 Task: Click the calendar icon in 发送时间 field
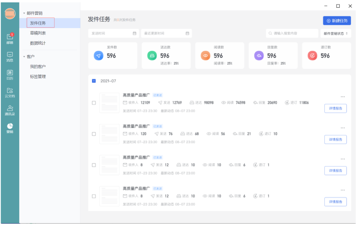tap(134, 33)
